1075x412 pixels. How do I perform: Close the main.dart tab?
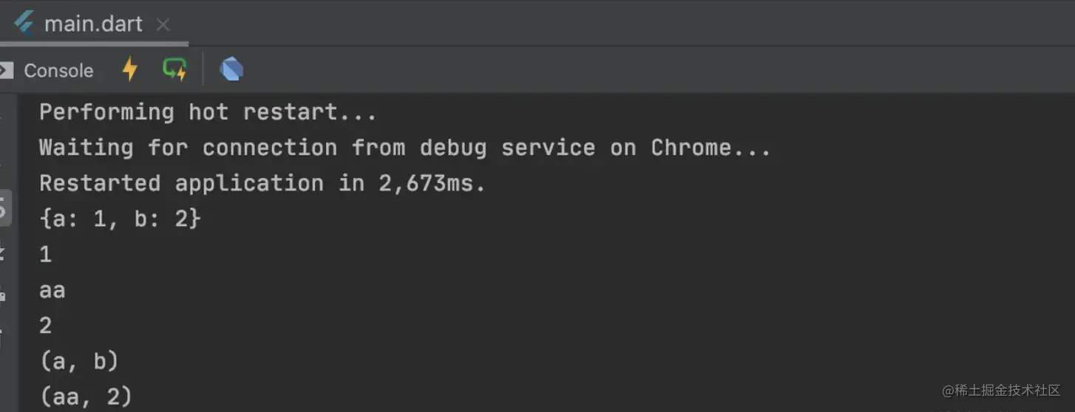click(x=163, y=24)
